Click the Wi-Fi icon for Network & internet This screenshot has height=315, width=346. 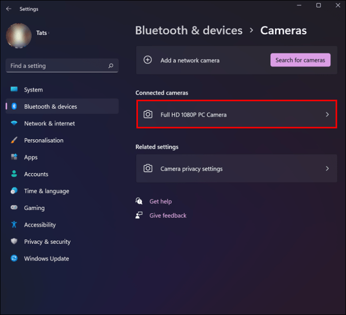(14, 123)
